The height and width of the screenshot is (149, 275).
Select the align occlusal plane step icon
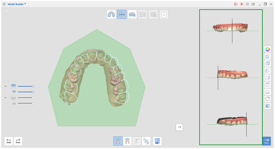[x=122, y=14]
